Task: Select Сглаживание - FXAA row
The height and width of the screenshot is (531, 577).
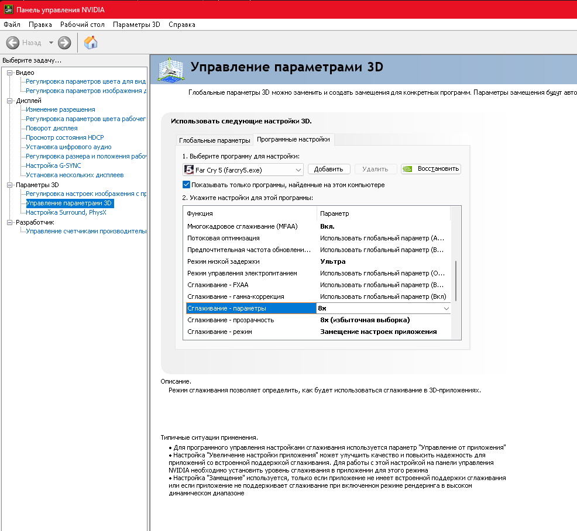Action: pyautogui.click(x=318, y=285)
